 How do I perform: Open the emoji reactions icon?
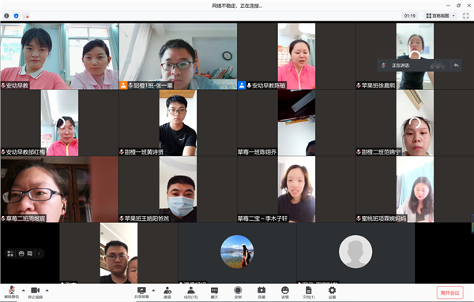(x=285, y=293)
